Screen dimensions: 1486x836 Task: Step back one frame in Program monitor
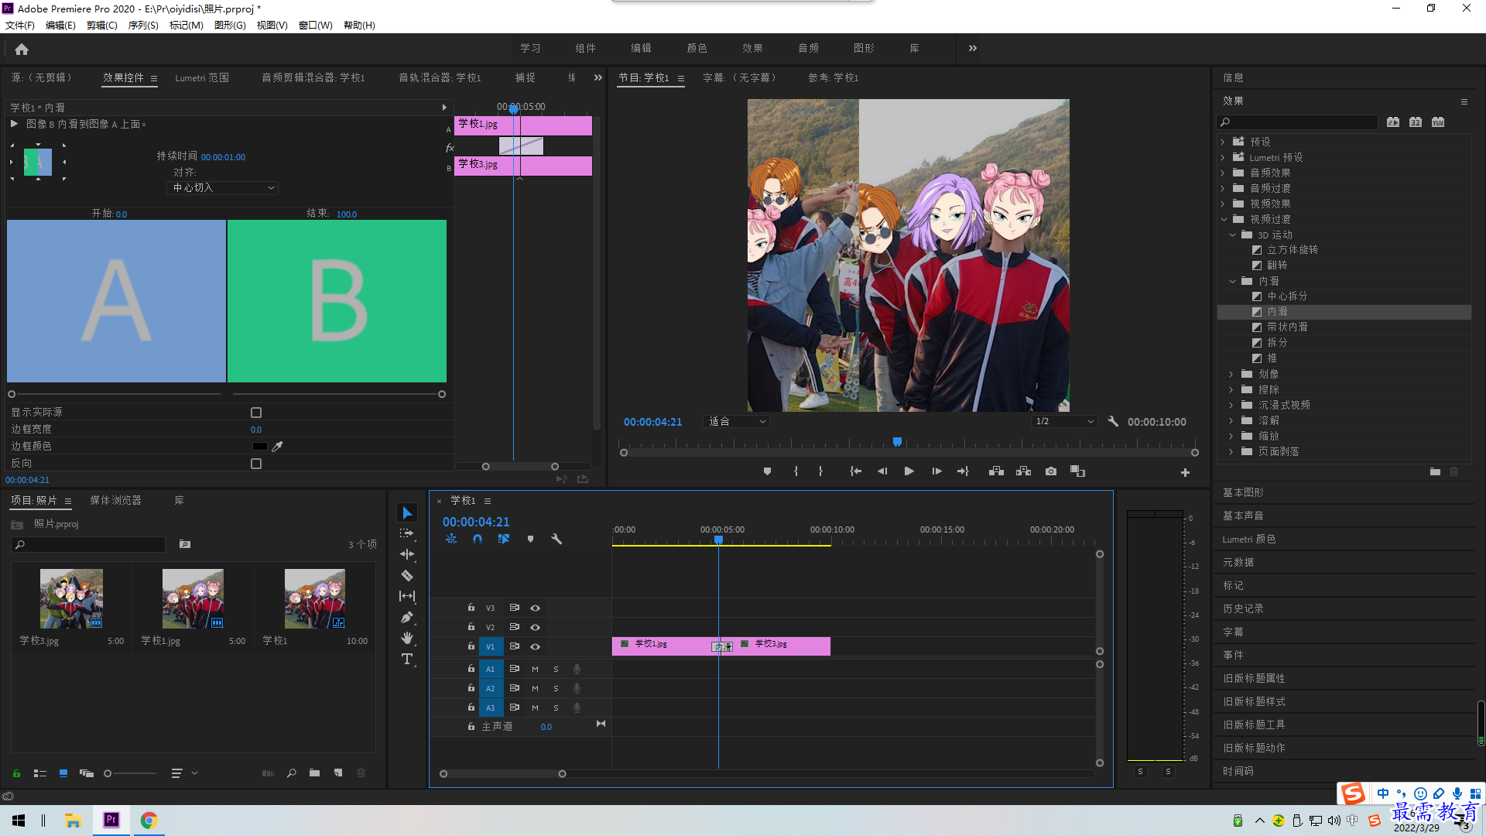pyautogui.click(x=882, y=471)
